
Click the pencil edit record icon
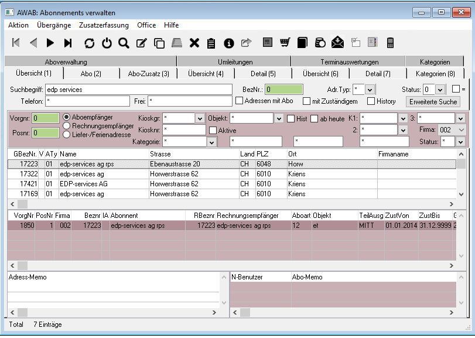[141, 43]
